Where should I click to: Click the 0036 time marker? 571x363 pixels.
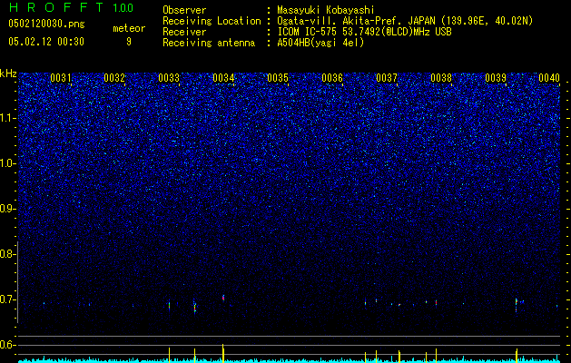point(332,78)
